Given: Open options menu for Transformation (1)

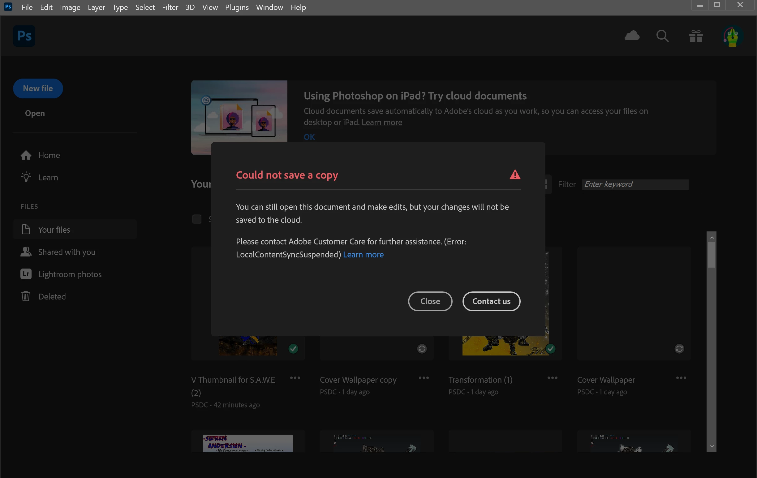Looking at the screenshot, I should 552,378.
